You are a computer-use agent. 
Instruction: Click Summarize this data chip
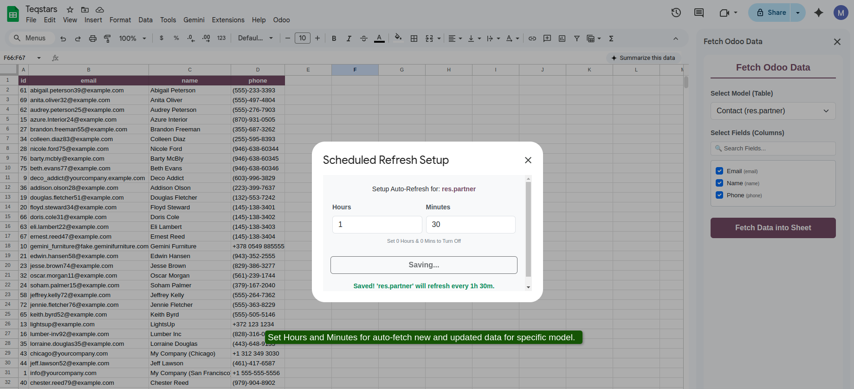point(643,58)
